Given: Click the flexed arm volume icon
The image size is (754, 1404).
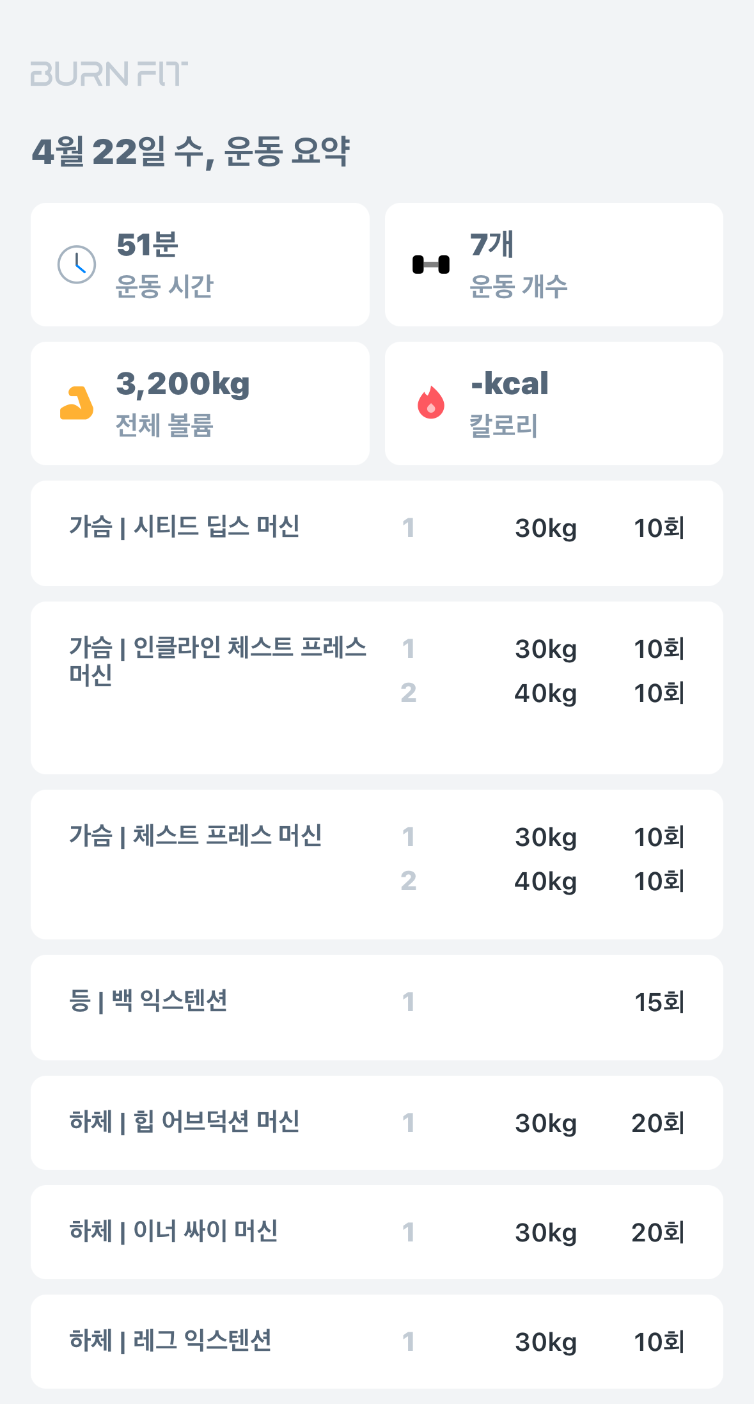Looking at the screenshot, I should point(77,403).
